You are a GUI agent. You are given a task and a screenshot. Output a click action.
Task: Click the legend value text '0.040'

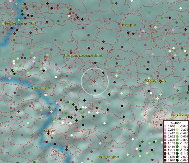pos(171,126)
